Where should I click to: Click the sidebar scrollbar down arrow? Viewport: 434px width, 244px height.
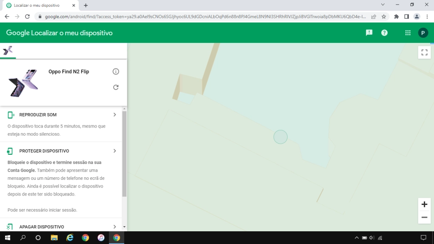[x=124, y=227]
